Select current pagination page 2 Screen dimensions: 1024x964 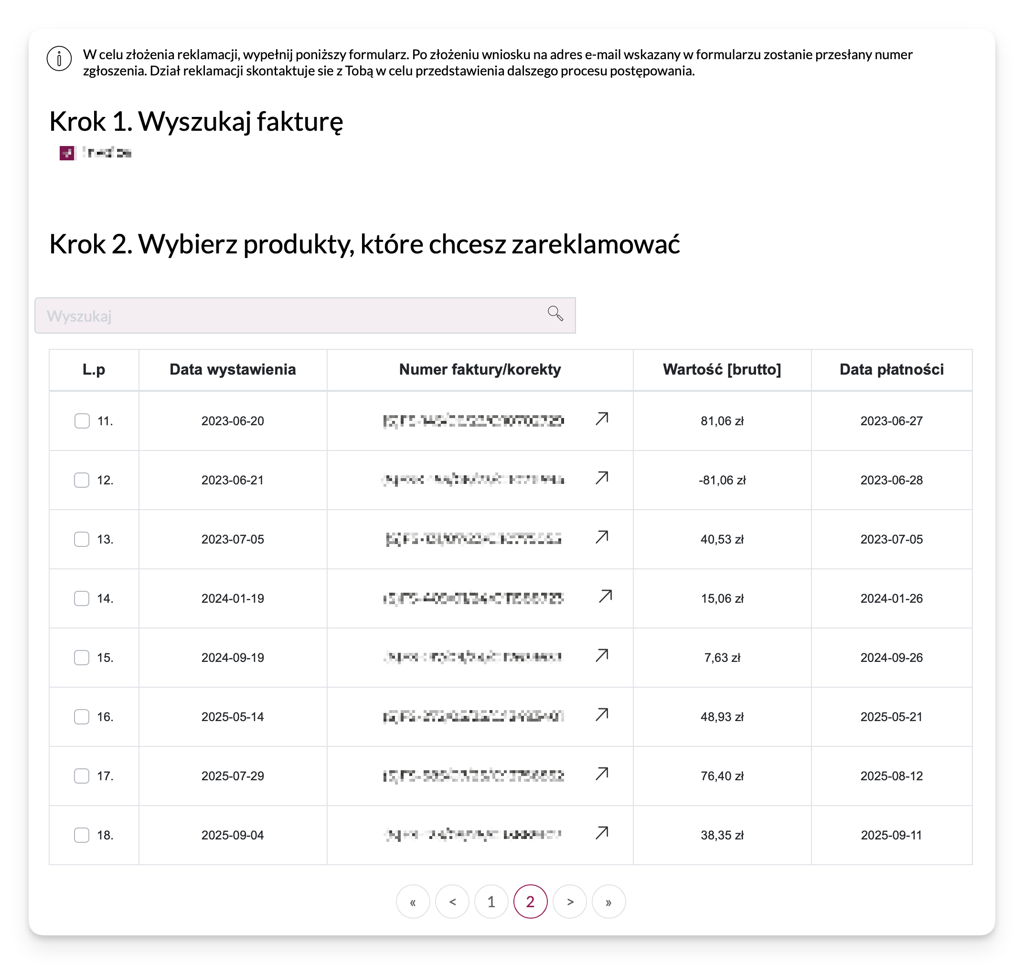click(530, 902)
